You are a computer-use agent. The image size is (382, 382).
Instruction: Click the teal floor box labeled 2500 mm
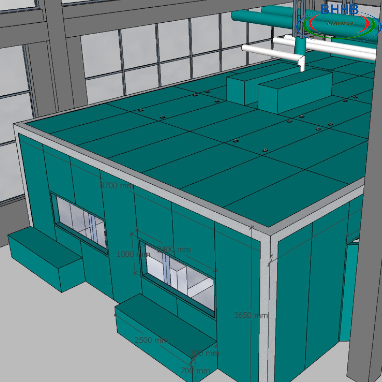pyautogui.click(x=163, y=332)
